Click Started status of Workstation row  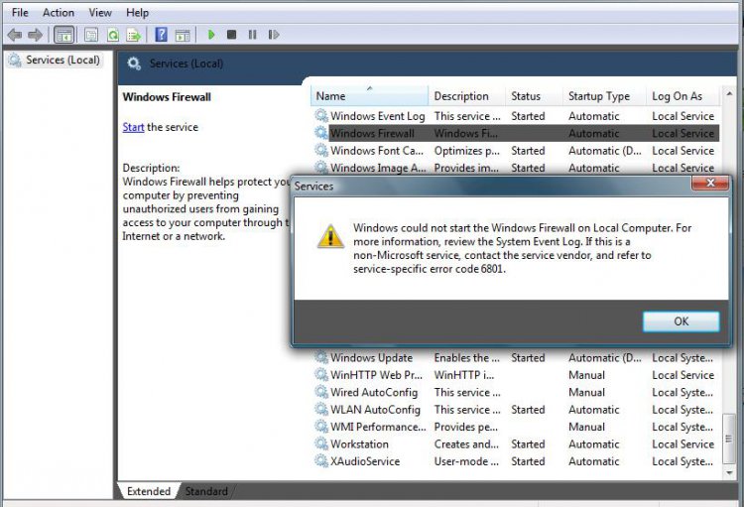pos(528,444)
